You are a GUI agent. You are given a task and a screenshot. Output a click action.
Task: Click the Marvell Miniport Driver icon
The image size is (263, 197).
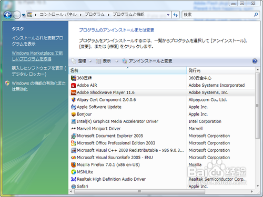click(x=74, y=129)
